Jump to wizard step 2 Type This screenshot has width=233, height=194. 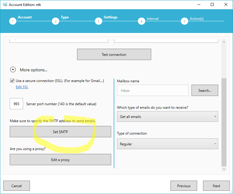point(55,21)
